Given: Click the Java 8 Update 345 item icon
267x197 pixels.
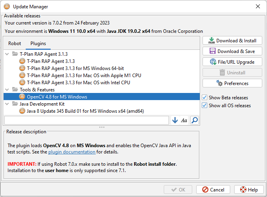Looking at the screenshot, I should point(22,111).
